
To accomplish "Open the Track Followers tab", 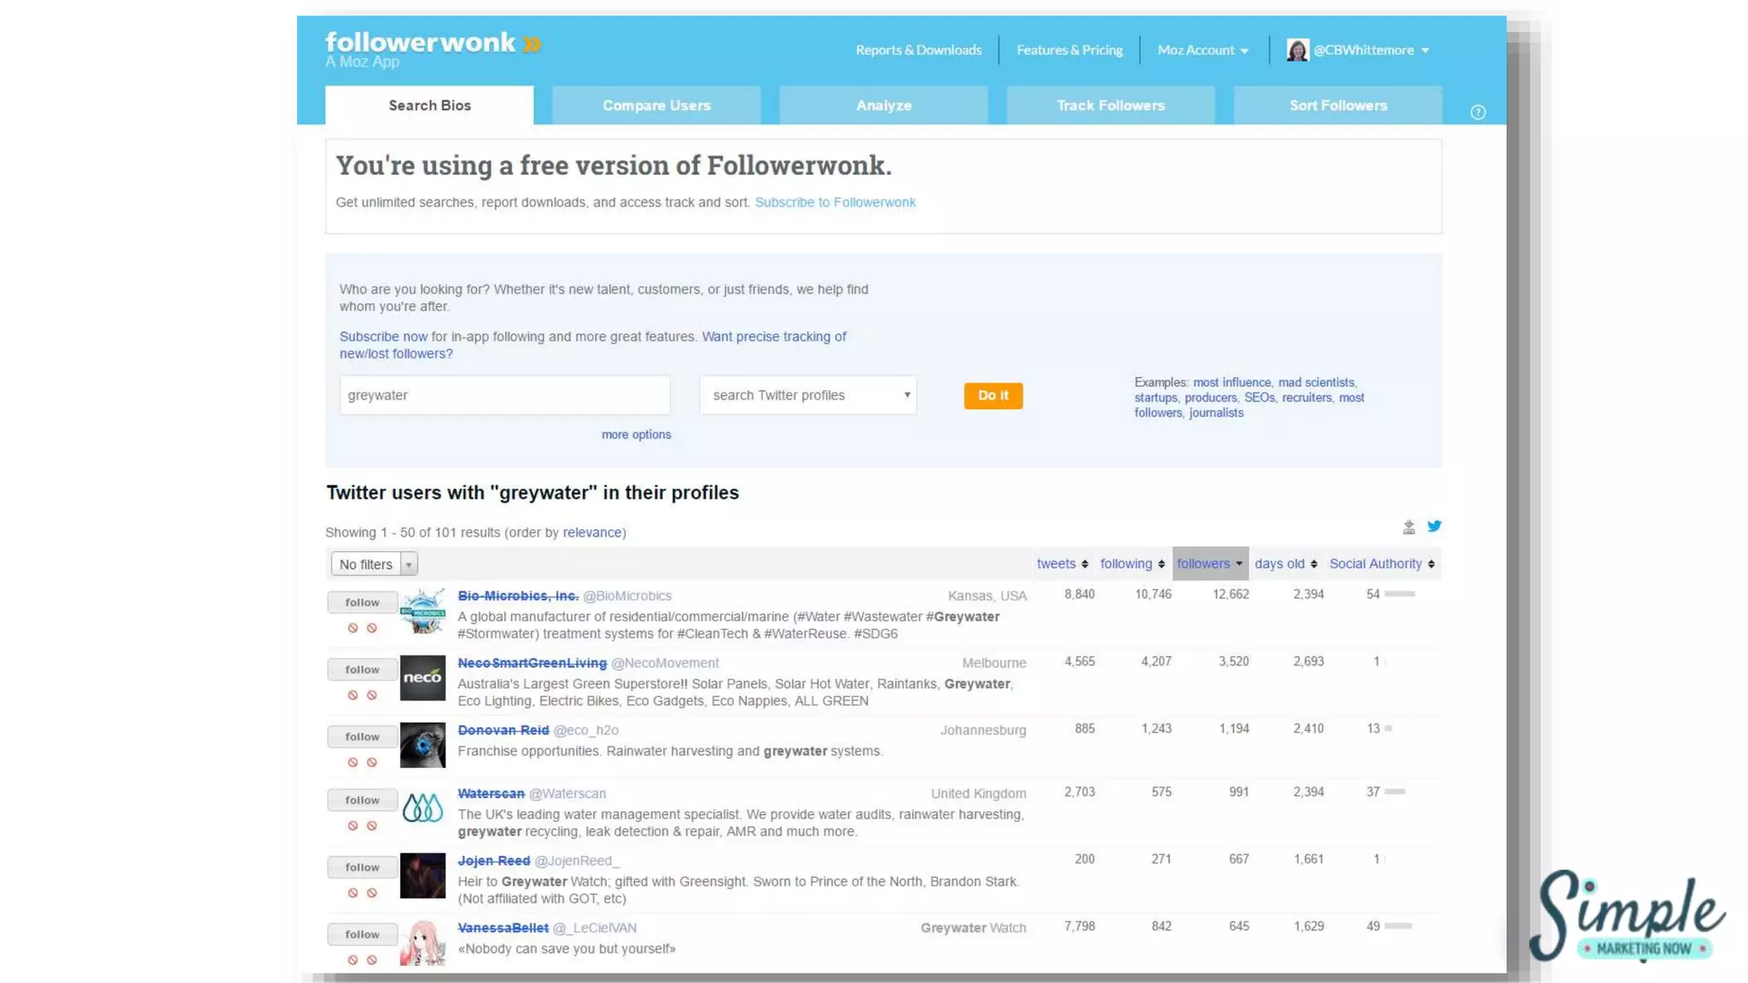I will tap(1110, 106).
